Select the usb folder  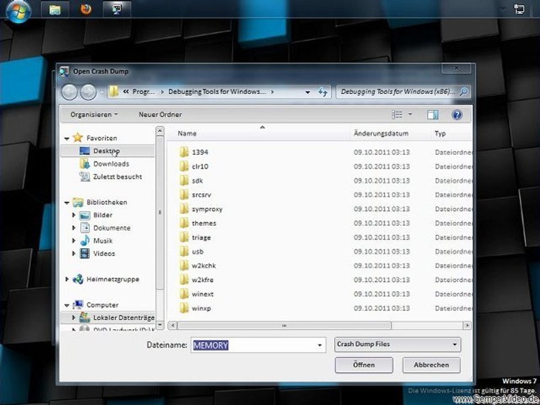click(x=197, y=251)
